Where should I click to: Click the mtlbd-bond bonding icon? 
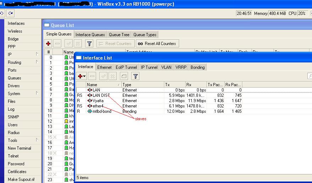(90, 111)
